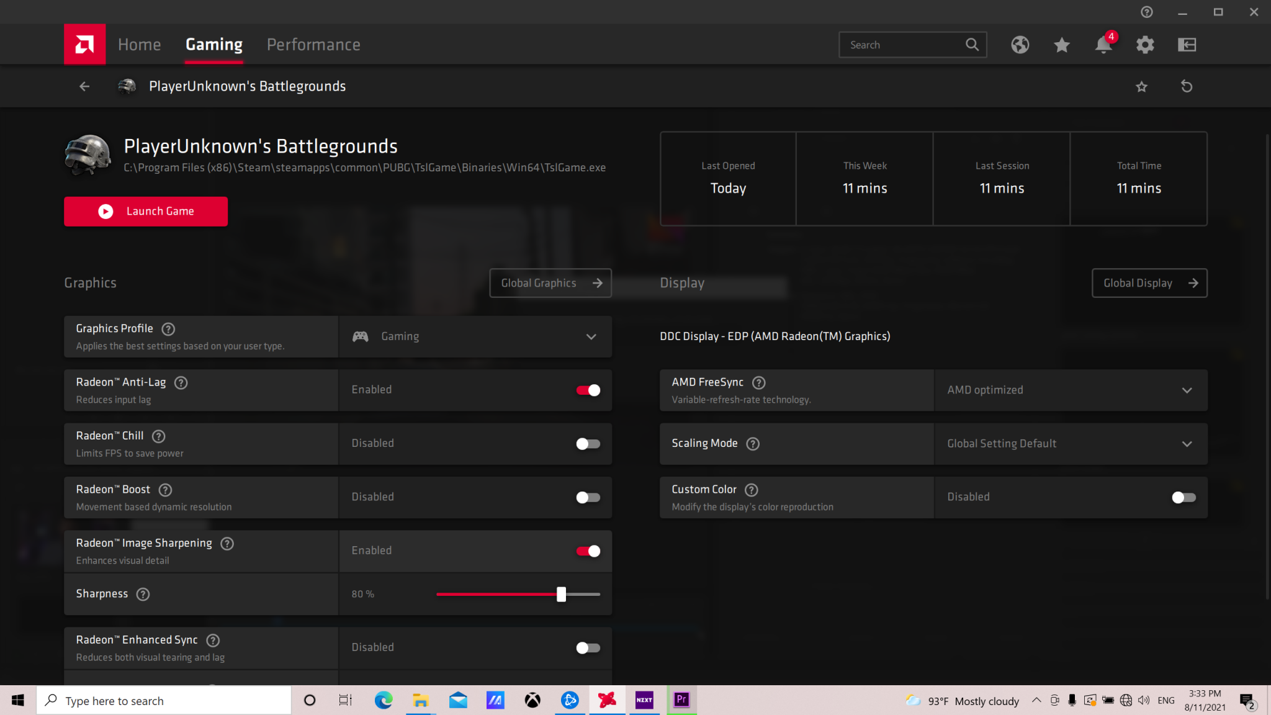1271x715 pixels.
Task: Click the Windows taskbar search box
Action: tap(164, 701)
